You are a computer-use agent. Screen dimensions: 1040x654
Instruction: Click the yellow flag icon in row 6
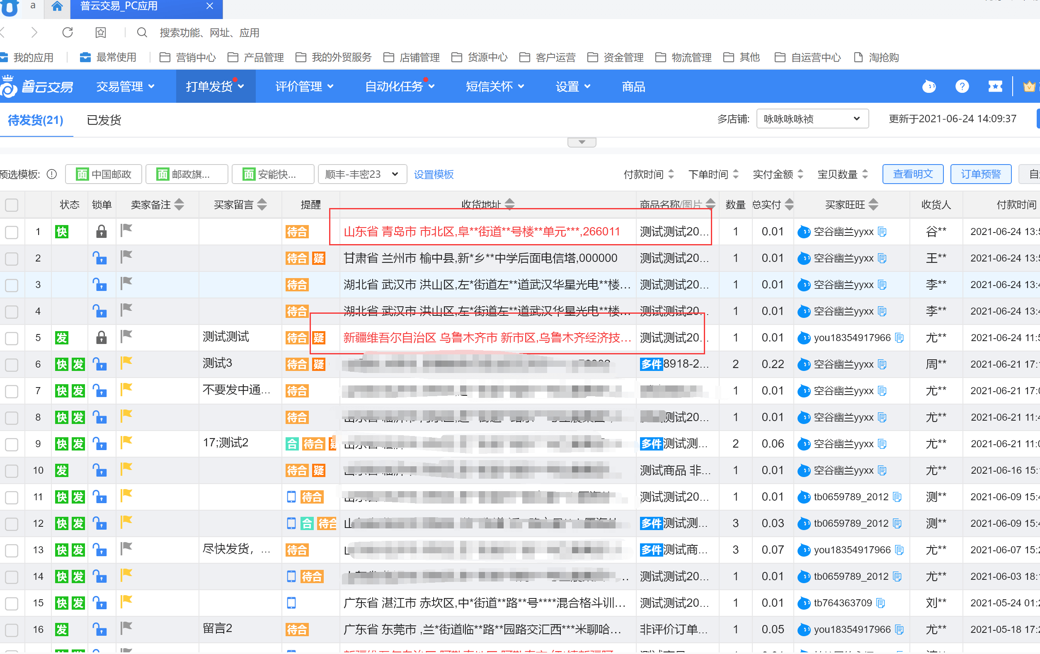pos(126,363)
